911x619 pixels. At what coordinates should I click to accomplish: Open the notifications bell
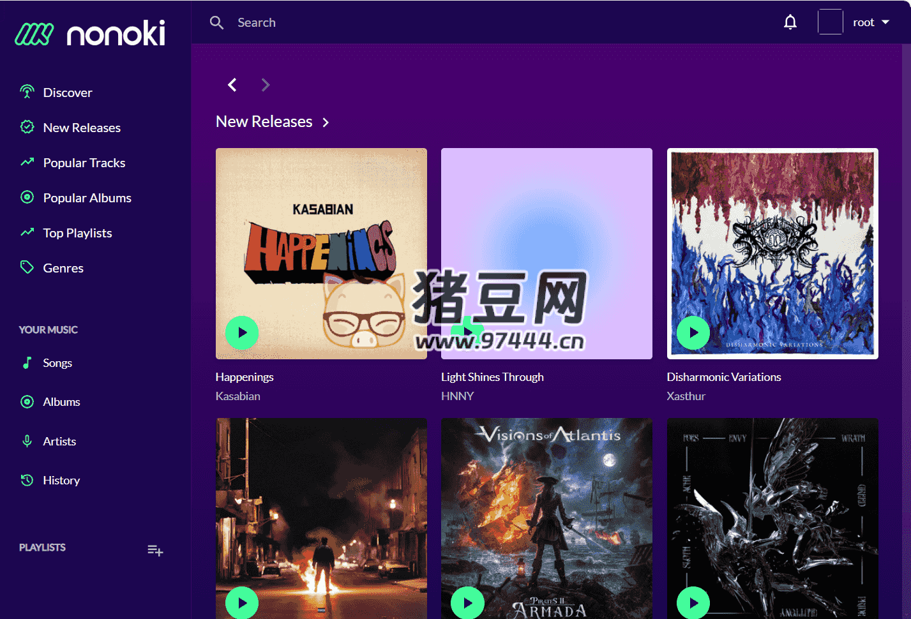point(790,22)
